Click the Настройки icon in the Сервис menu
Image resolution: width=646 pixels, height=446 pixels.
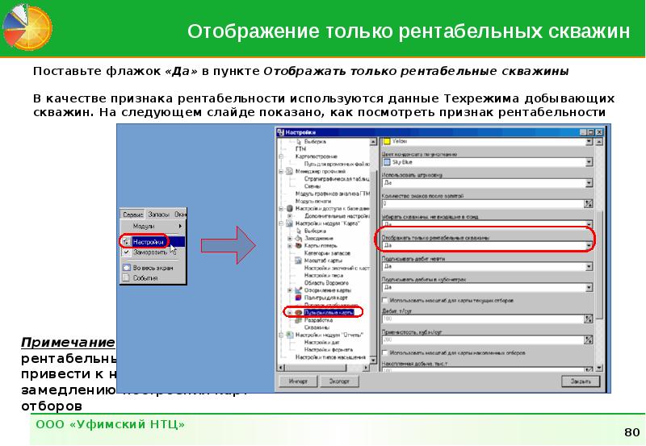pos(126,241)
